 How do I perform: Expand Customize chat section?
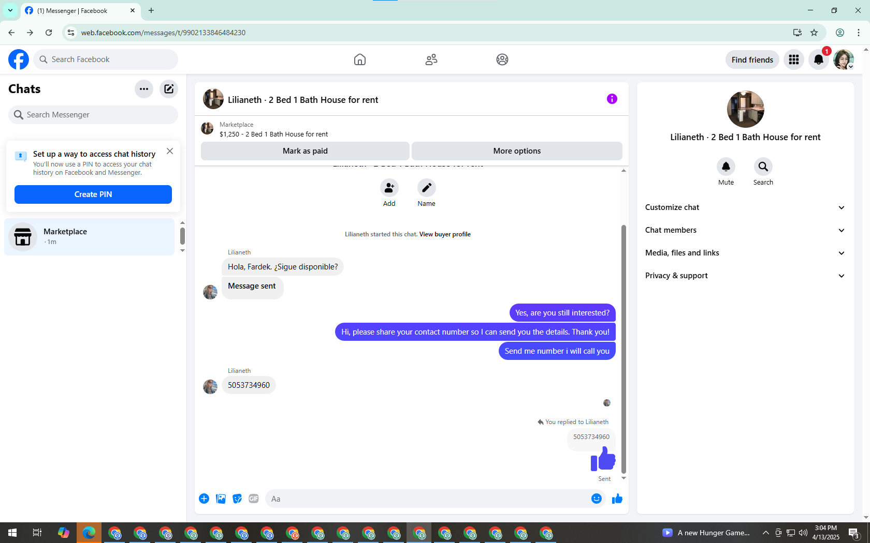(x=745, y=207)
